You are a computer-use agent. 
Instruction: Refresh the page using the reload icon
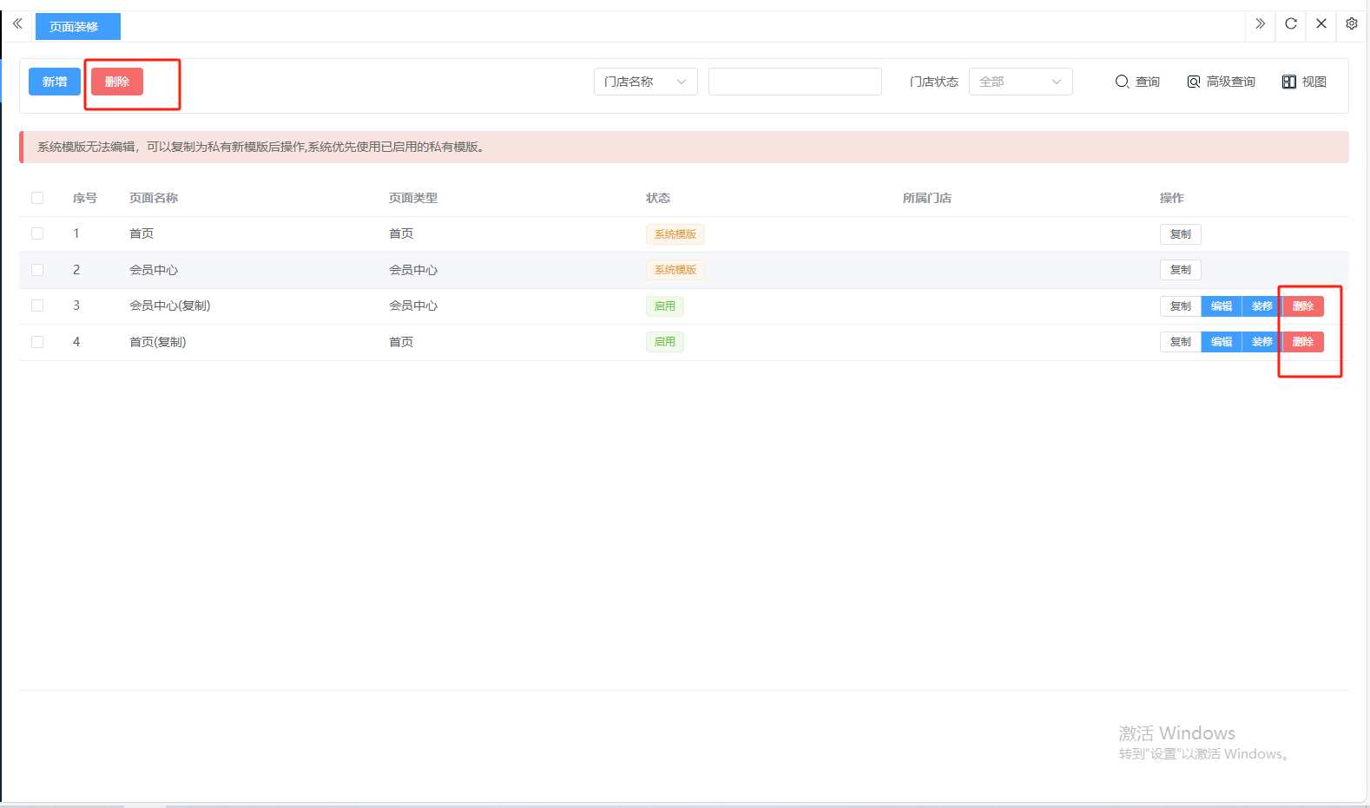point(1291,24)
